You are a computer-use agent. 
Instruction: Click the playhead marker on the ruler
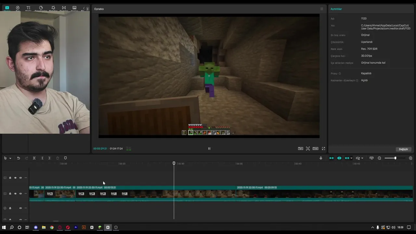point(174,163)
